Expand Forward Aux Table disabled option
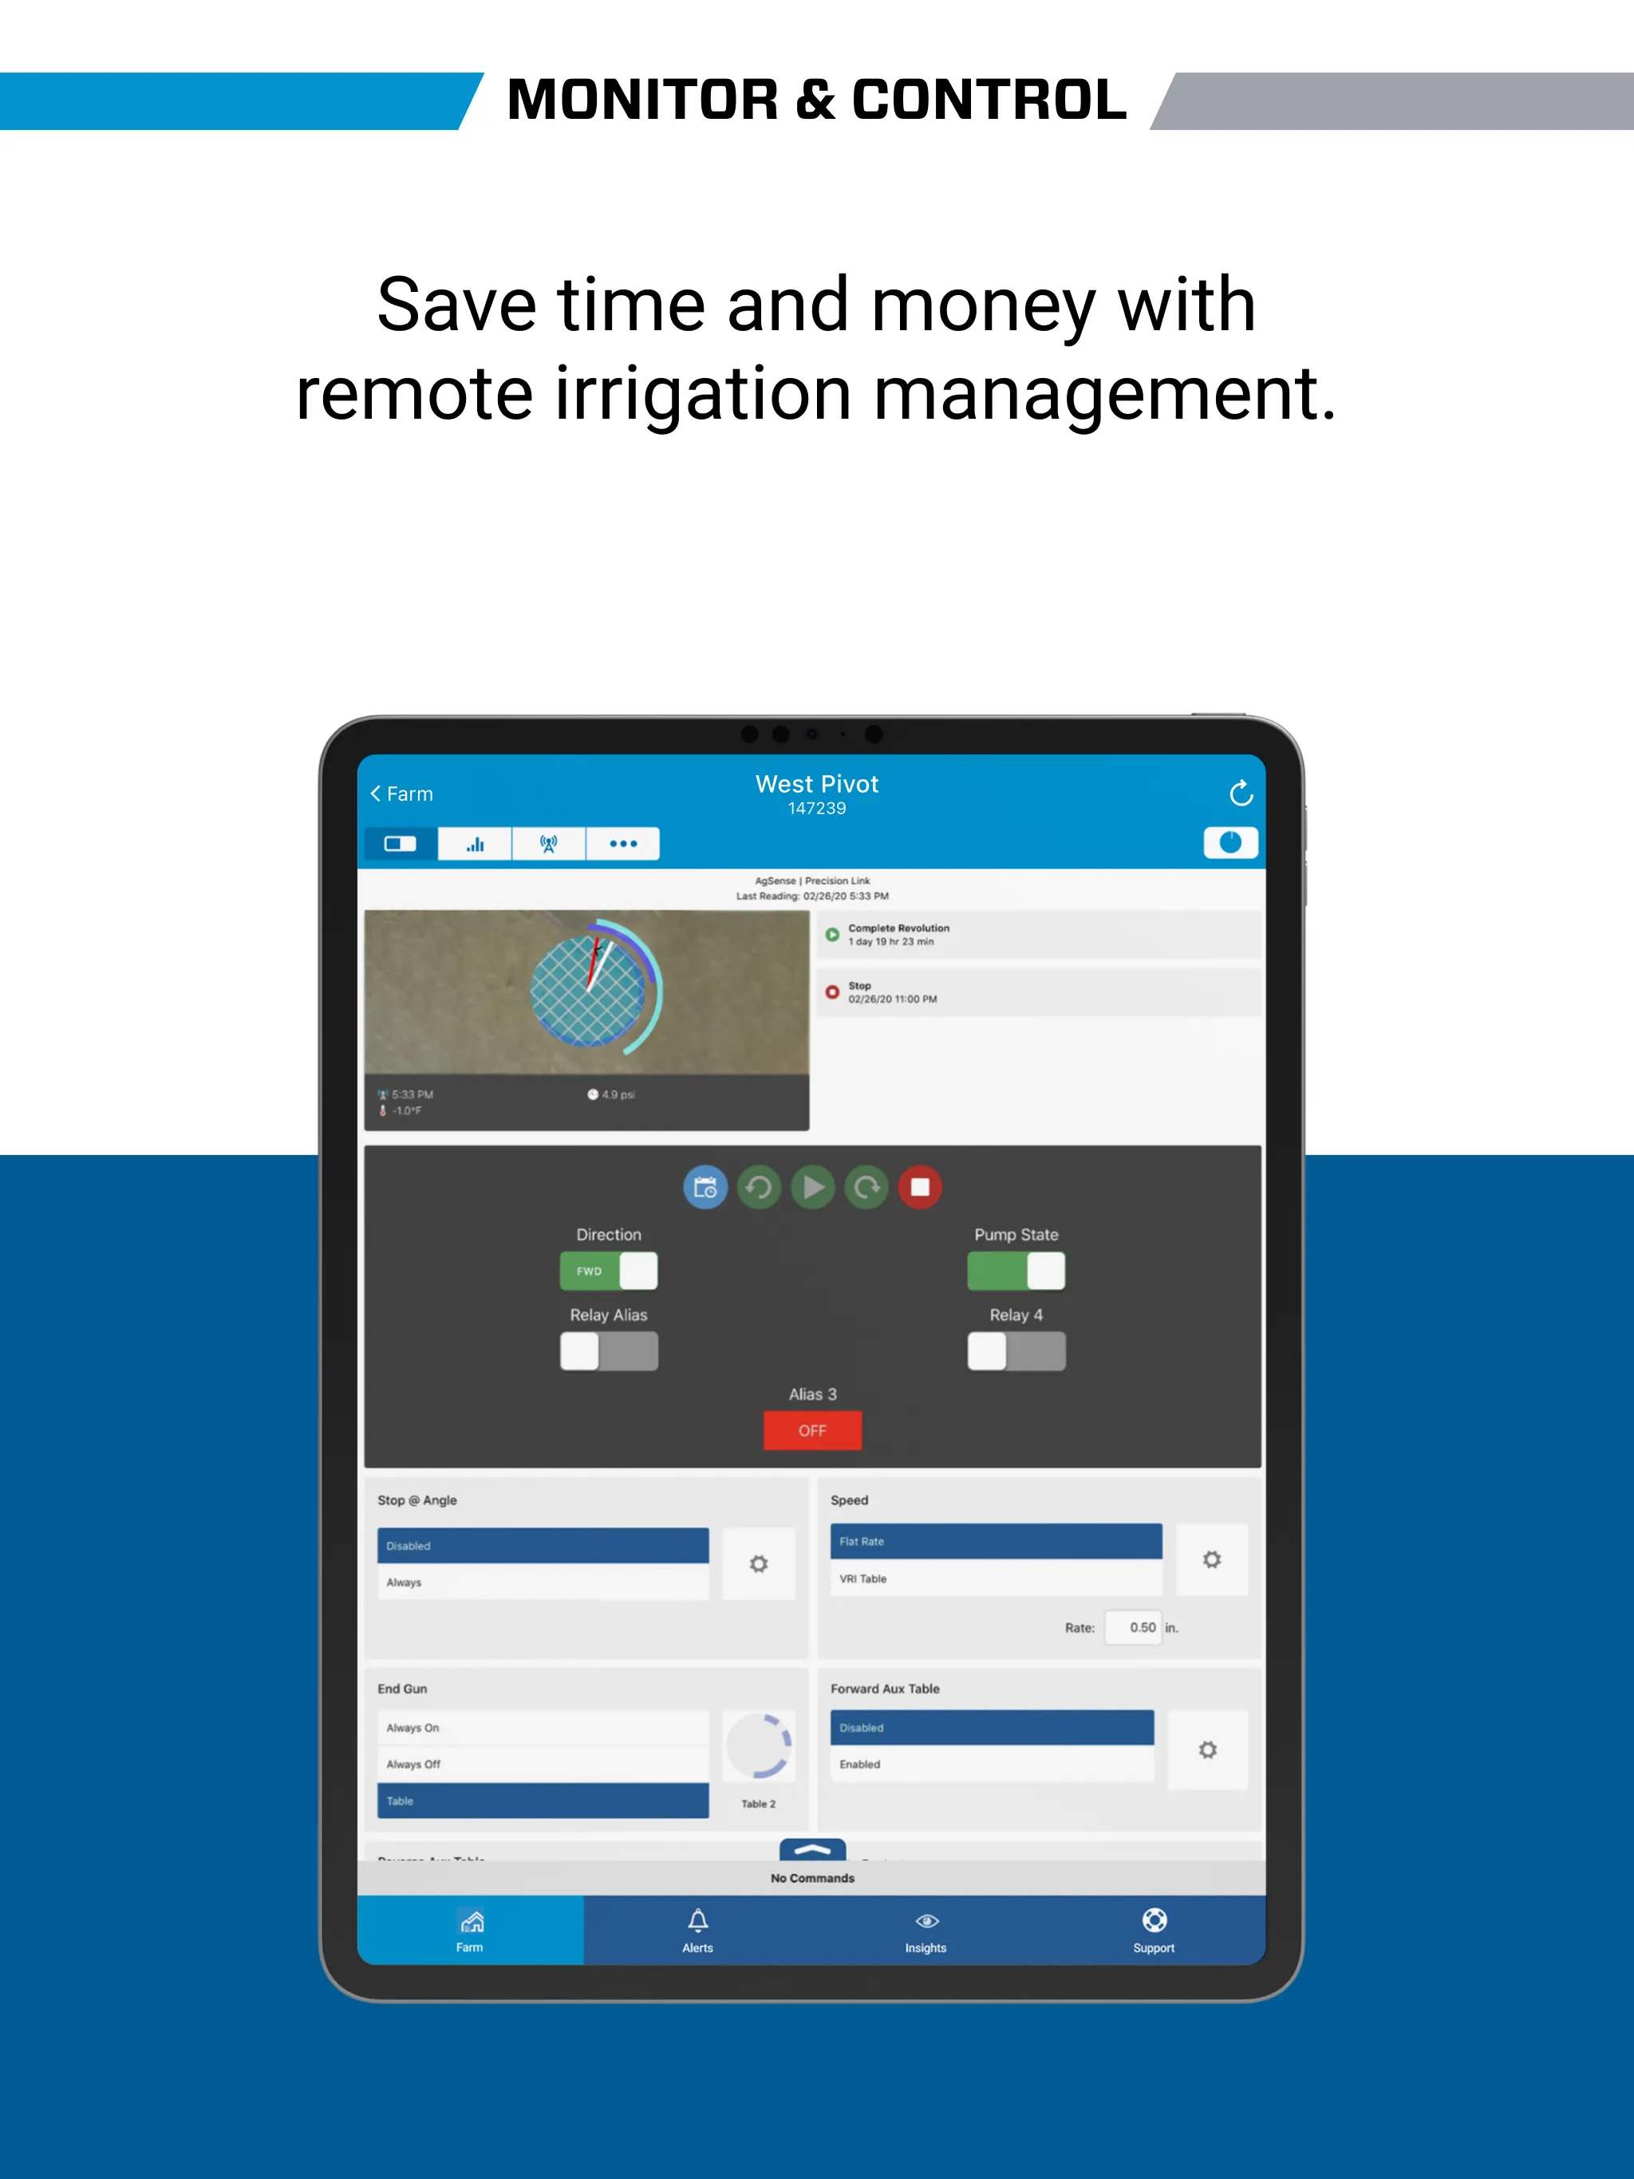 (x=996, y=1726)
